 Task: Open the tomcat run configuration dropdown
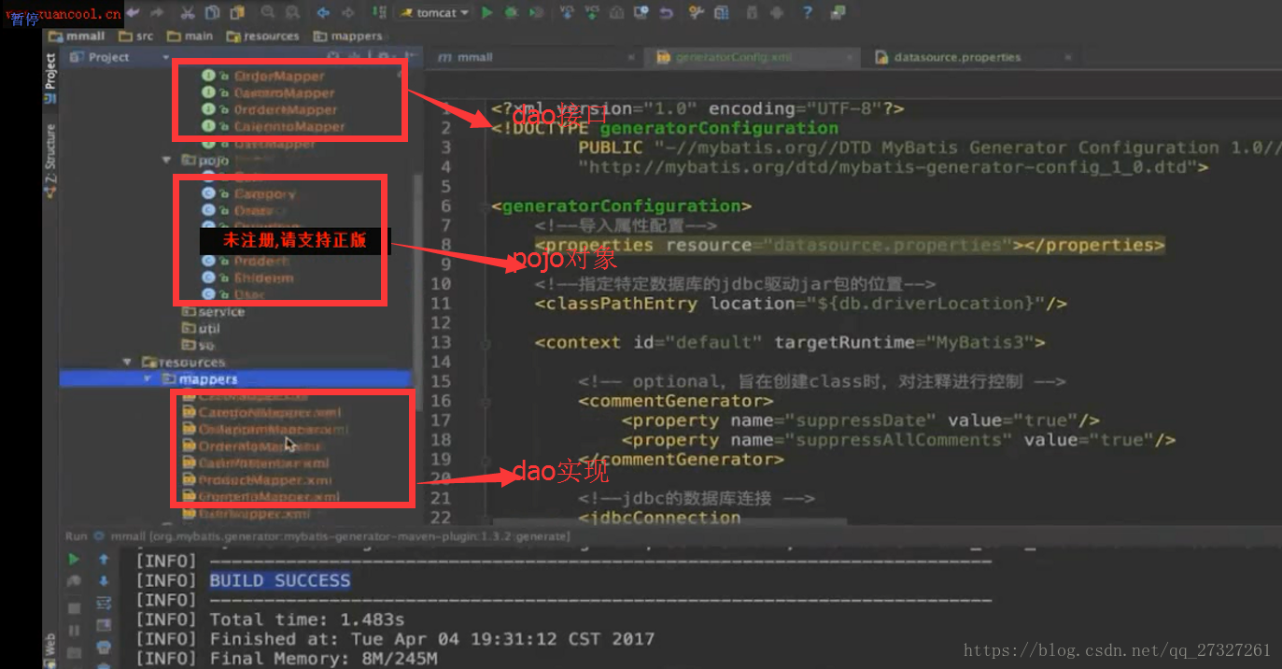(x=435, y=13)
